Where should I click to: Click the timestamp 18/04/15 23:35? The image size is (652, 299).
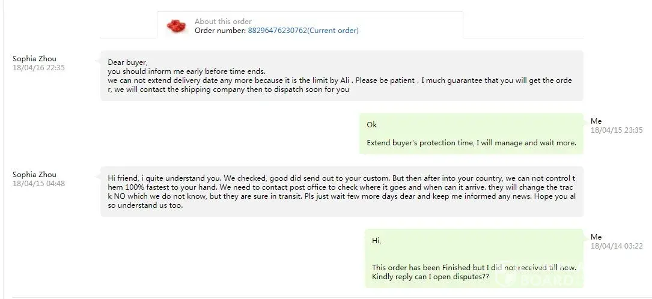click(x=617, y=130)
